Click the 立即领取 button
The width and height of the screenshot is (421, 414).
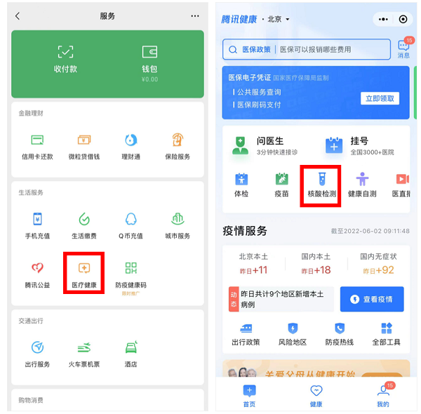pos(380,98)
